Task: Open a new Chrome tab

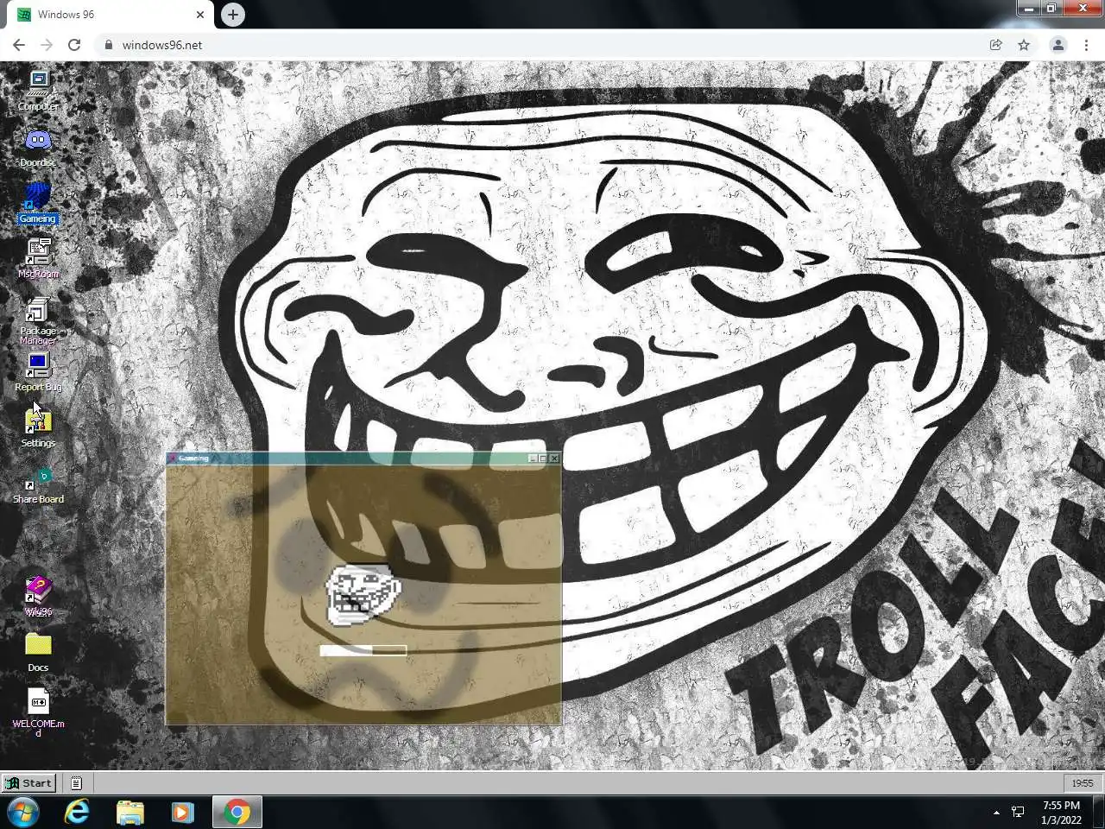Action: click(x=232, y=15)
